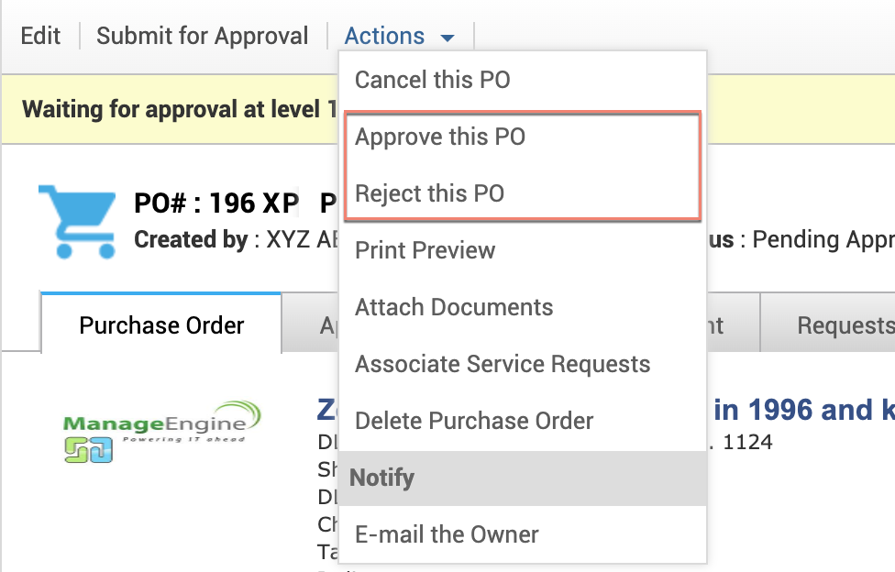Click the blue shopping cart icon
This screenshot has width=895, height=572.
77,220
